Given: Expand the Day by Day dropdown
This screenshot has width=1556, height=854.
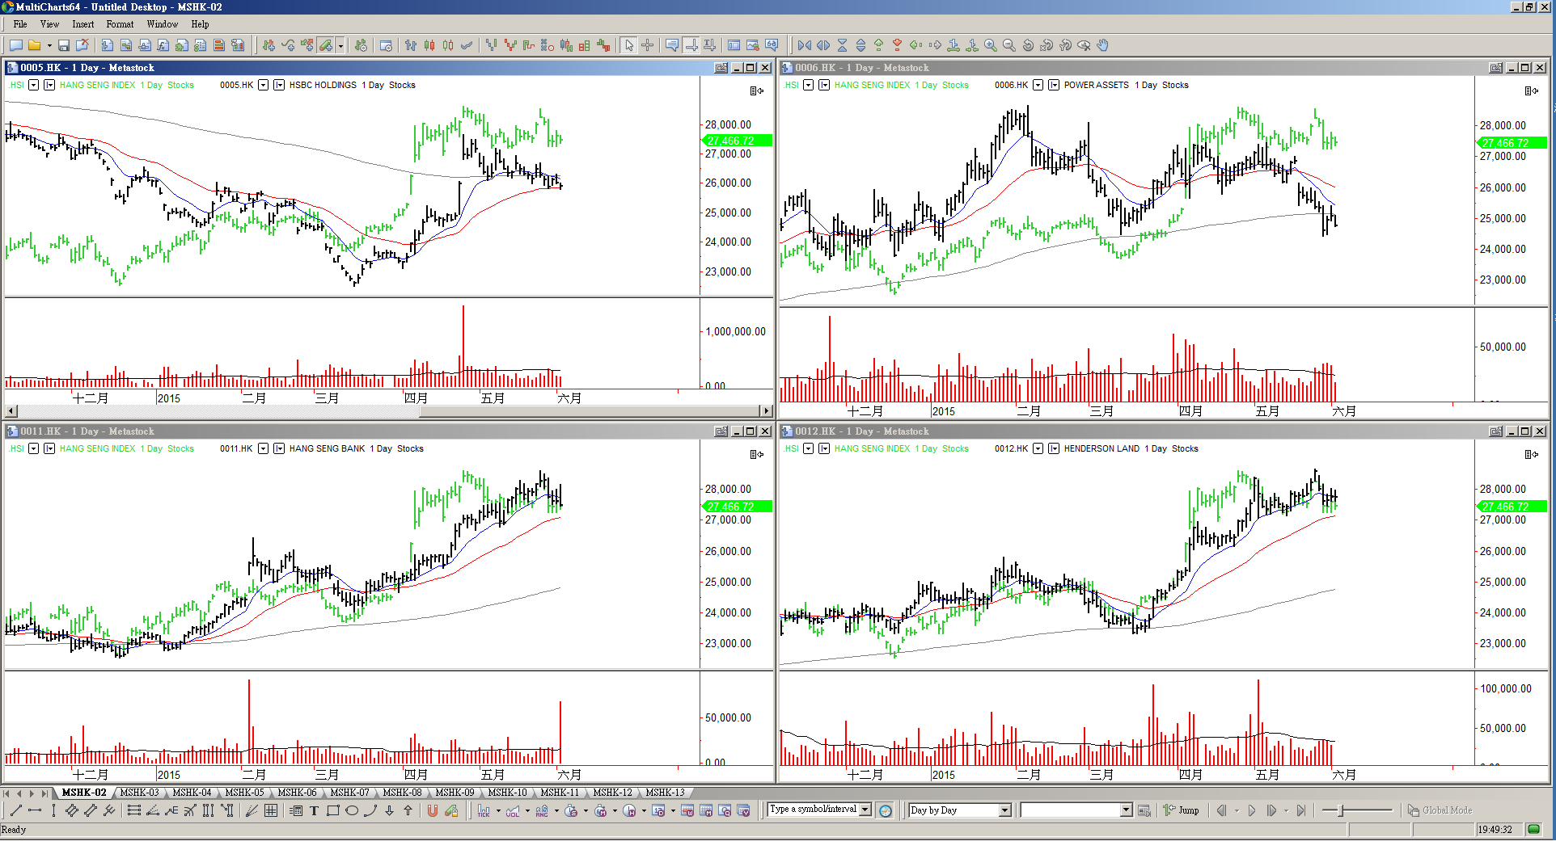Looking at the screenshot, I should (x=1005, y=810).
